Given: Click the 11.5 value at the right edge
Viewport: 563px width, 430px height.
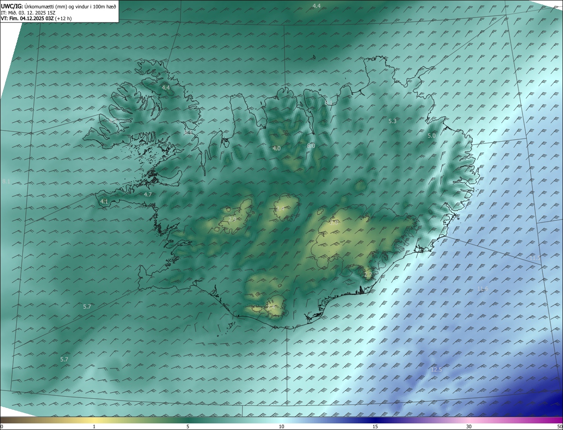Looking at the screenshot, I should point(535,258).
